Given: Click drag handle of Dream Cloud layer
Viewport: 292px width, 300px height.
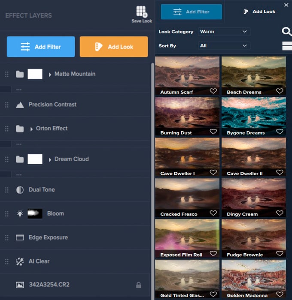Looking at the screenshot, I should coord(7,159).
